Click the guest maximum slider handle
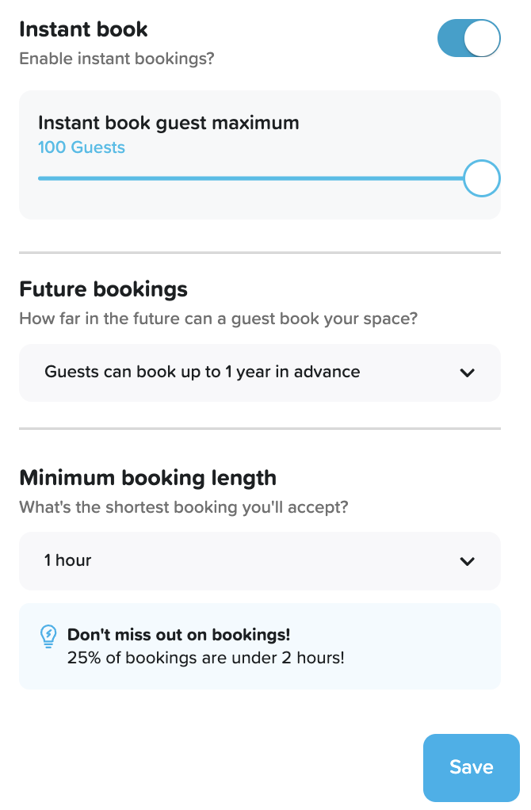Screen dimensions: 531x810 click(480, 178)
